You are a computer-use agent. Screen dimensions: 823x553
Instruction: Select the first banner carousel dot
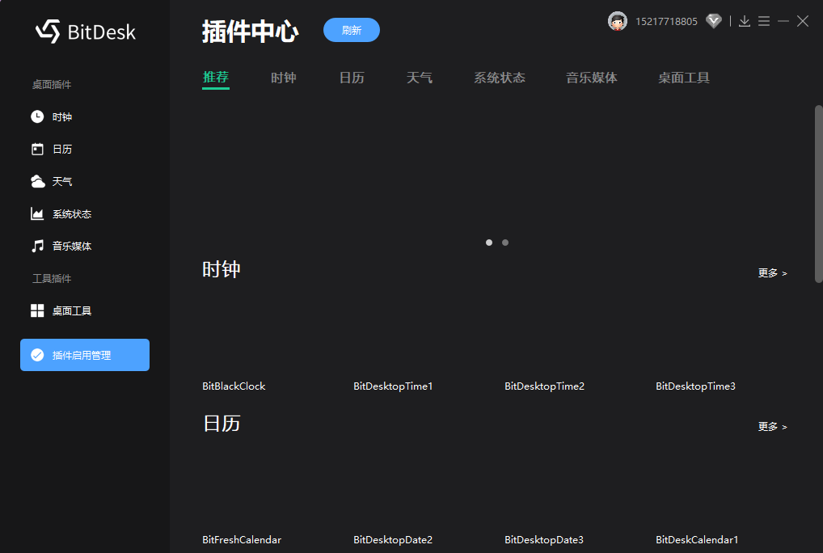[x=488, y=243]
